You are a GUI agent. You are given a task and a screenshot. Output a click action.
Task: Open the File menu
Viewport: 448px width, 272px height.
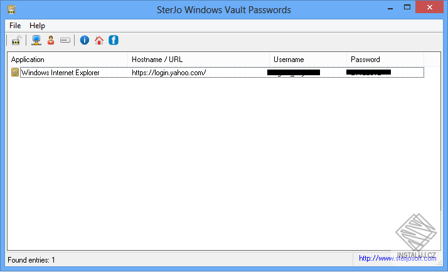click(x=15, y=26)
